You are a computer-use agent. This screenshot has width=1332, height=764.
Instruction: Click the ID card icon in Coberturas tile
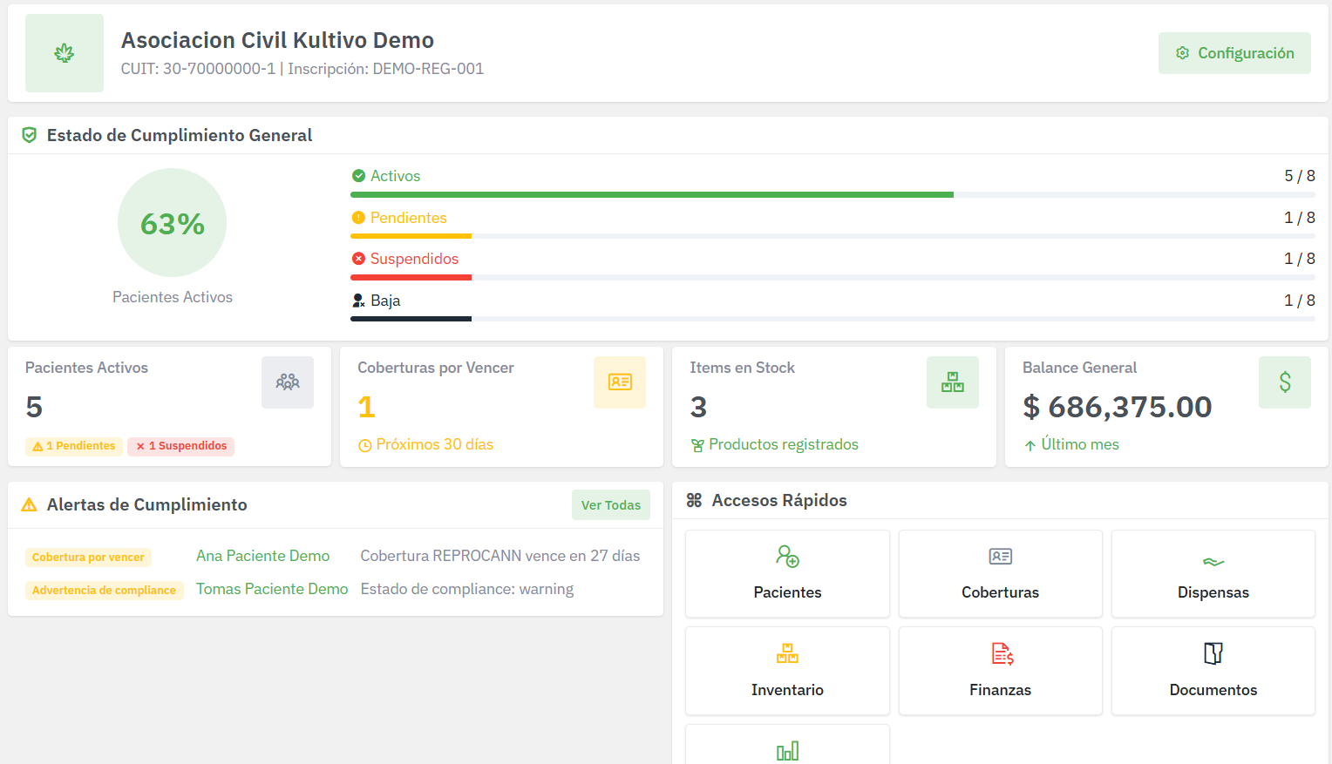(1000, 556)
